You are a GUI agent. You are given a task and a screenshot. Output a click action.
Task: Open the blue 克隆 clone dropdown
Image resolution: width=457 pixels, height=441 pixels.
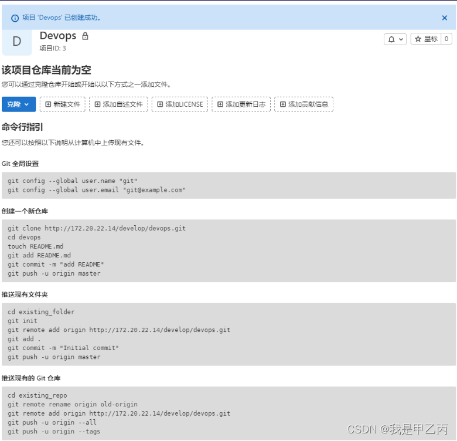(19, 104)
